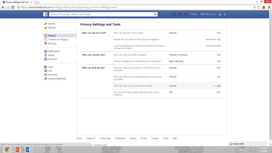272x153 pixels.
Task: Go to Home in Facebook header
Action: pyautogui.click(x=194, y=14)
